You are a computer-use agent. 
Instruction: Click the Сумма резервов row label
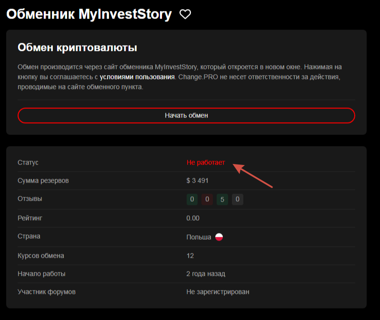[42, 181]
